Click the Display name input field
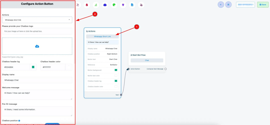The height and width of the screenshot is (125, 270). pos(37,80)
